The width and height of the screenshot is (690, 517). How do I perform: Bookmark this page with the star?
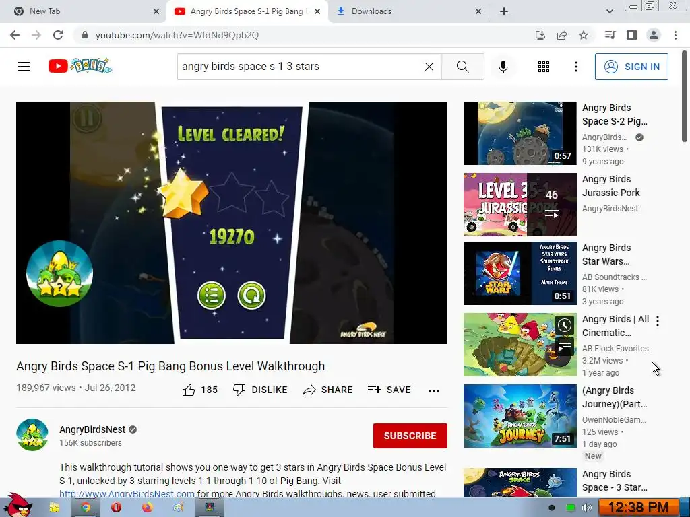(x=584, y=35)
